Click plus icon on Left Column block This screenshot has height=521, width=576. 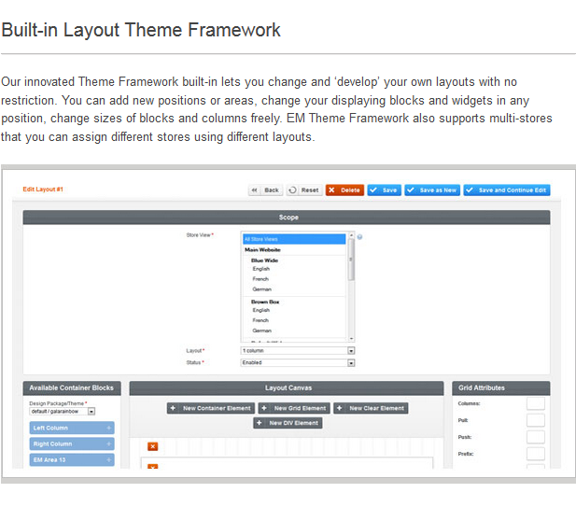click(109, 429)
